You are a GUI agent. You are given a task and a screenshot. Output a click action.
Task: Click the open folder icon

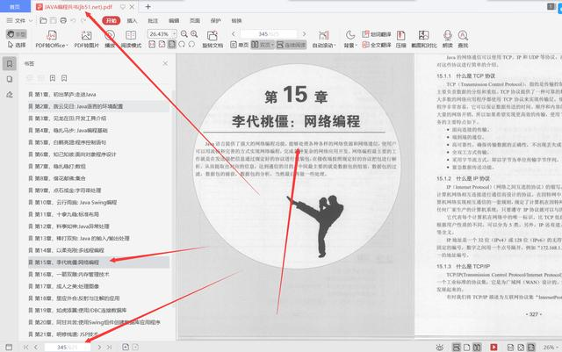(x=43, y=20)
